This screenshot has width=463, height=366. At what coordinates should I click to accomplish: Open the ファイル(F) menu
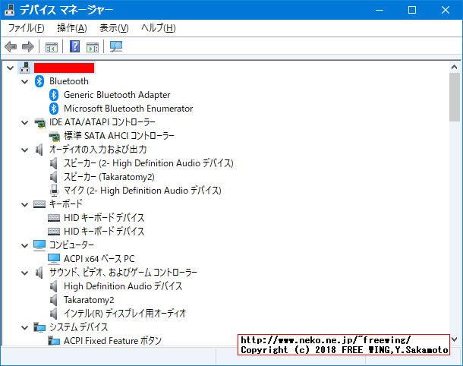pyautogui.click(x=27, y=28)
